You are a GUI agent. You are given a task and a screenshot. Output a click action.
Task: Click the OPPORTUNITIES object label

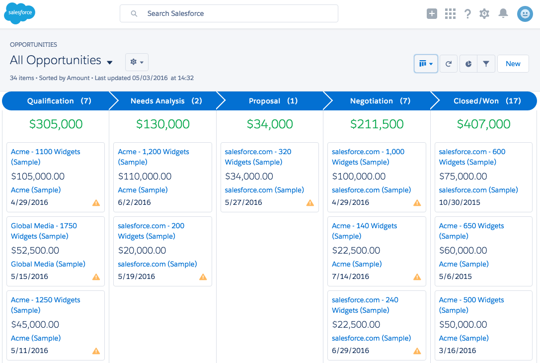pyautogui.click(x=33, y=44)
